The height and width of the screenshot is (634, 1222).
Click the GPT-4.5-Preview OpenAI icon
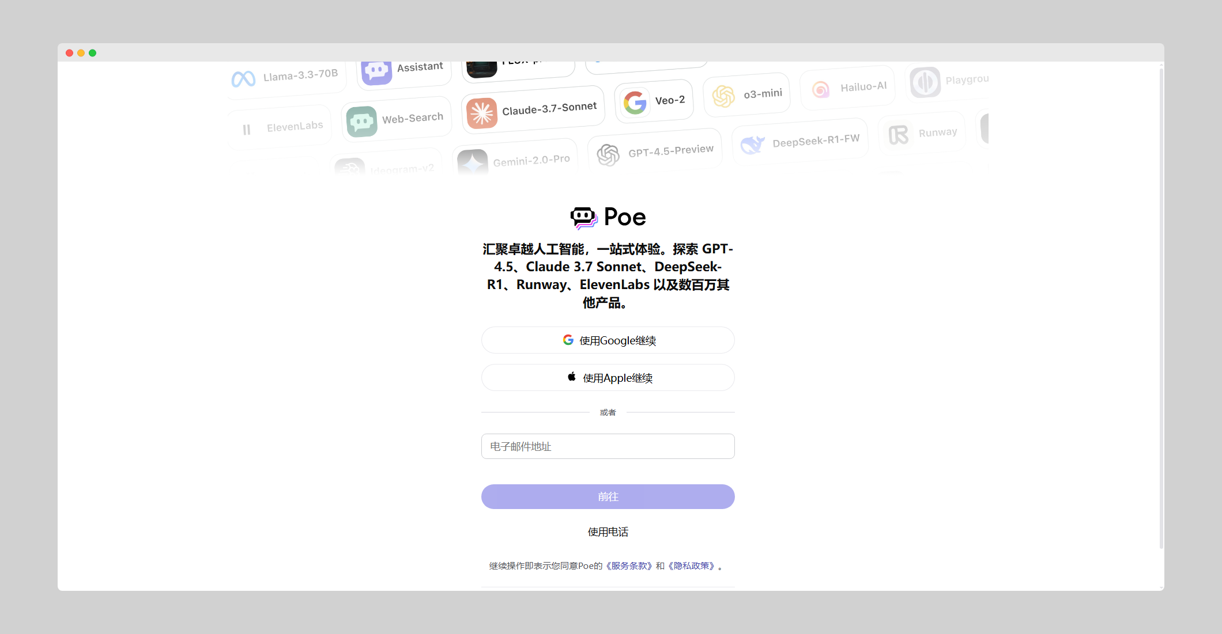click(x=608, y=155)
